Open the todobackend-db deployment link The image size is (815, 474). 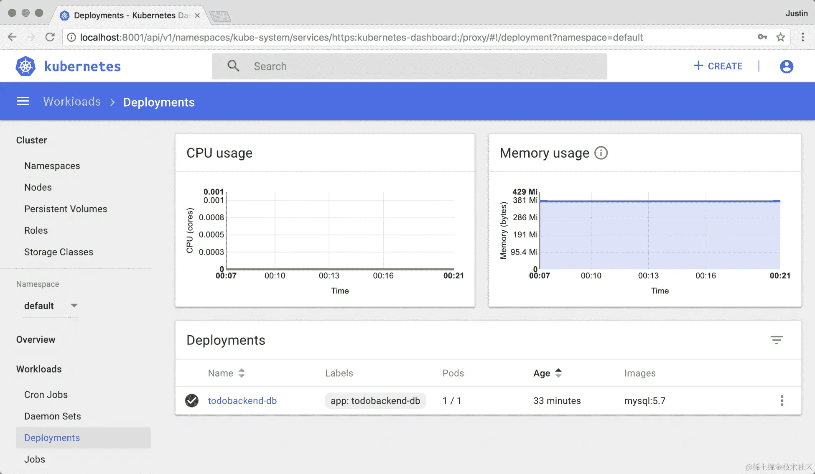242,400
